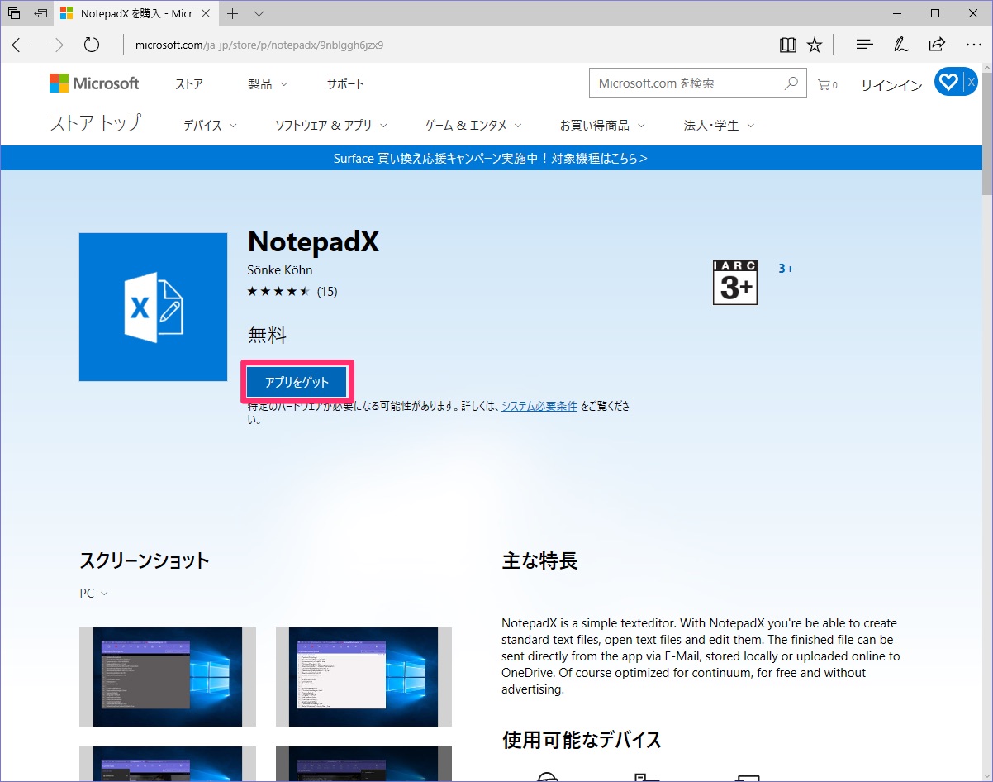Viewport: 993px width, 782px height.
Task: Open the first dark-theme screenshot thumbnail
Action: (x=168, y=677)
